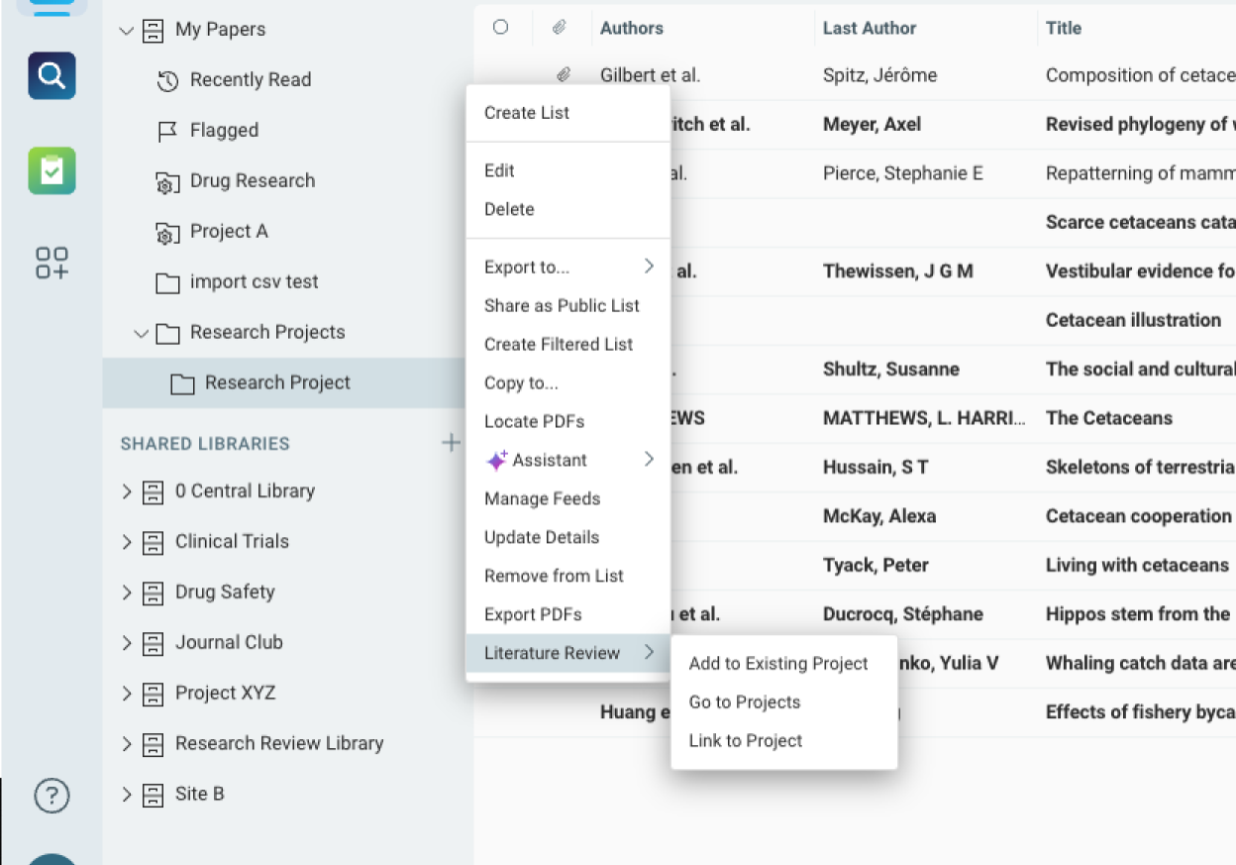Click the plus to add a shared library
The width and height of the screenshot is (1236, 865).
click(x=452, y=442)
